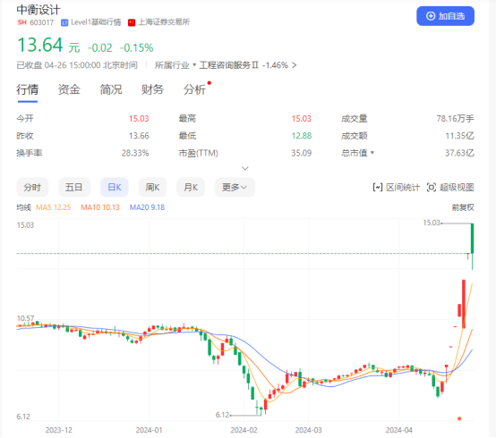
Task: Click the 37.63亿 market cap value
Action: (459, 153)
